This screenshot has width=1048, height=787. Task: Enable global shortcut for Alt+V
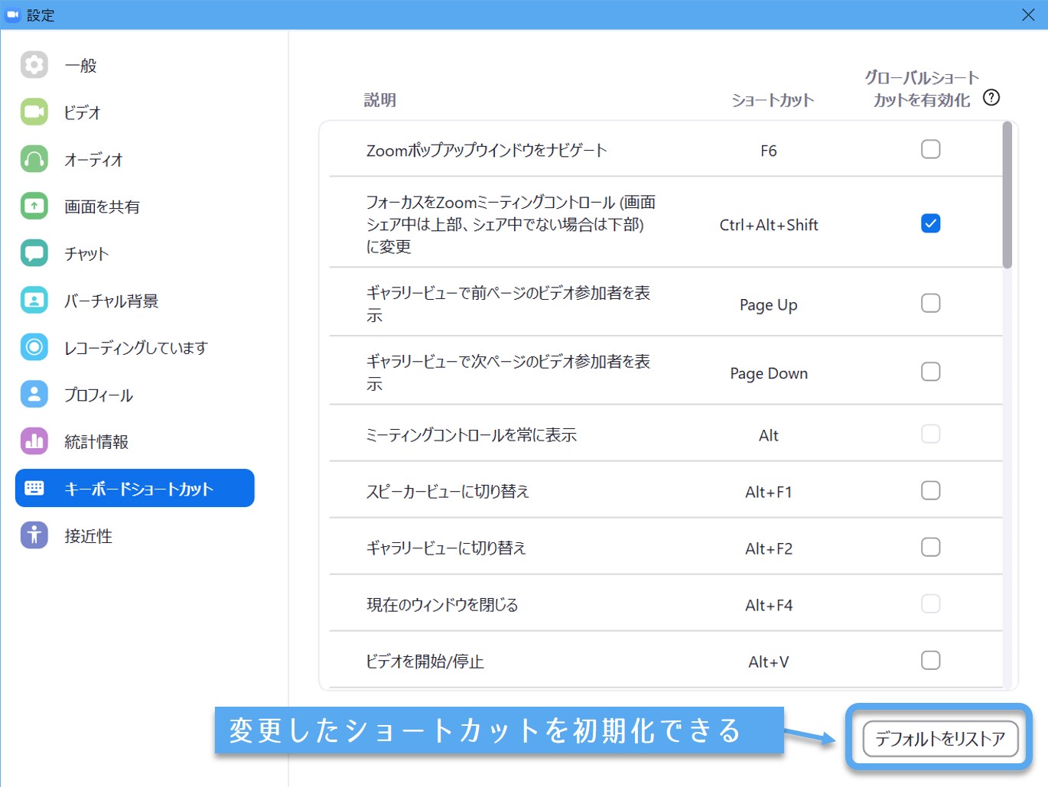coord(931,660)
